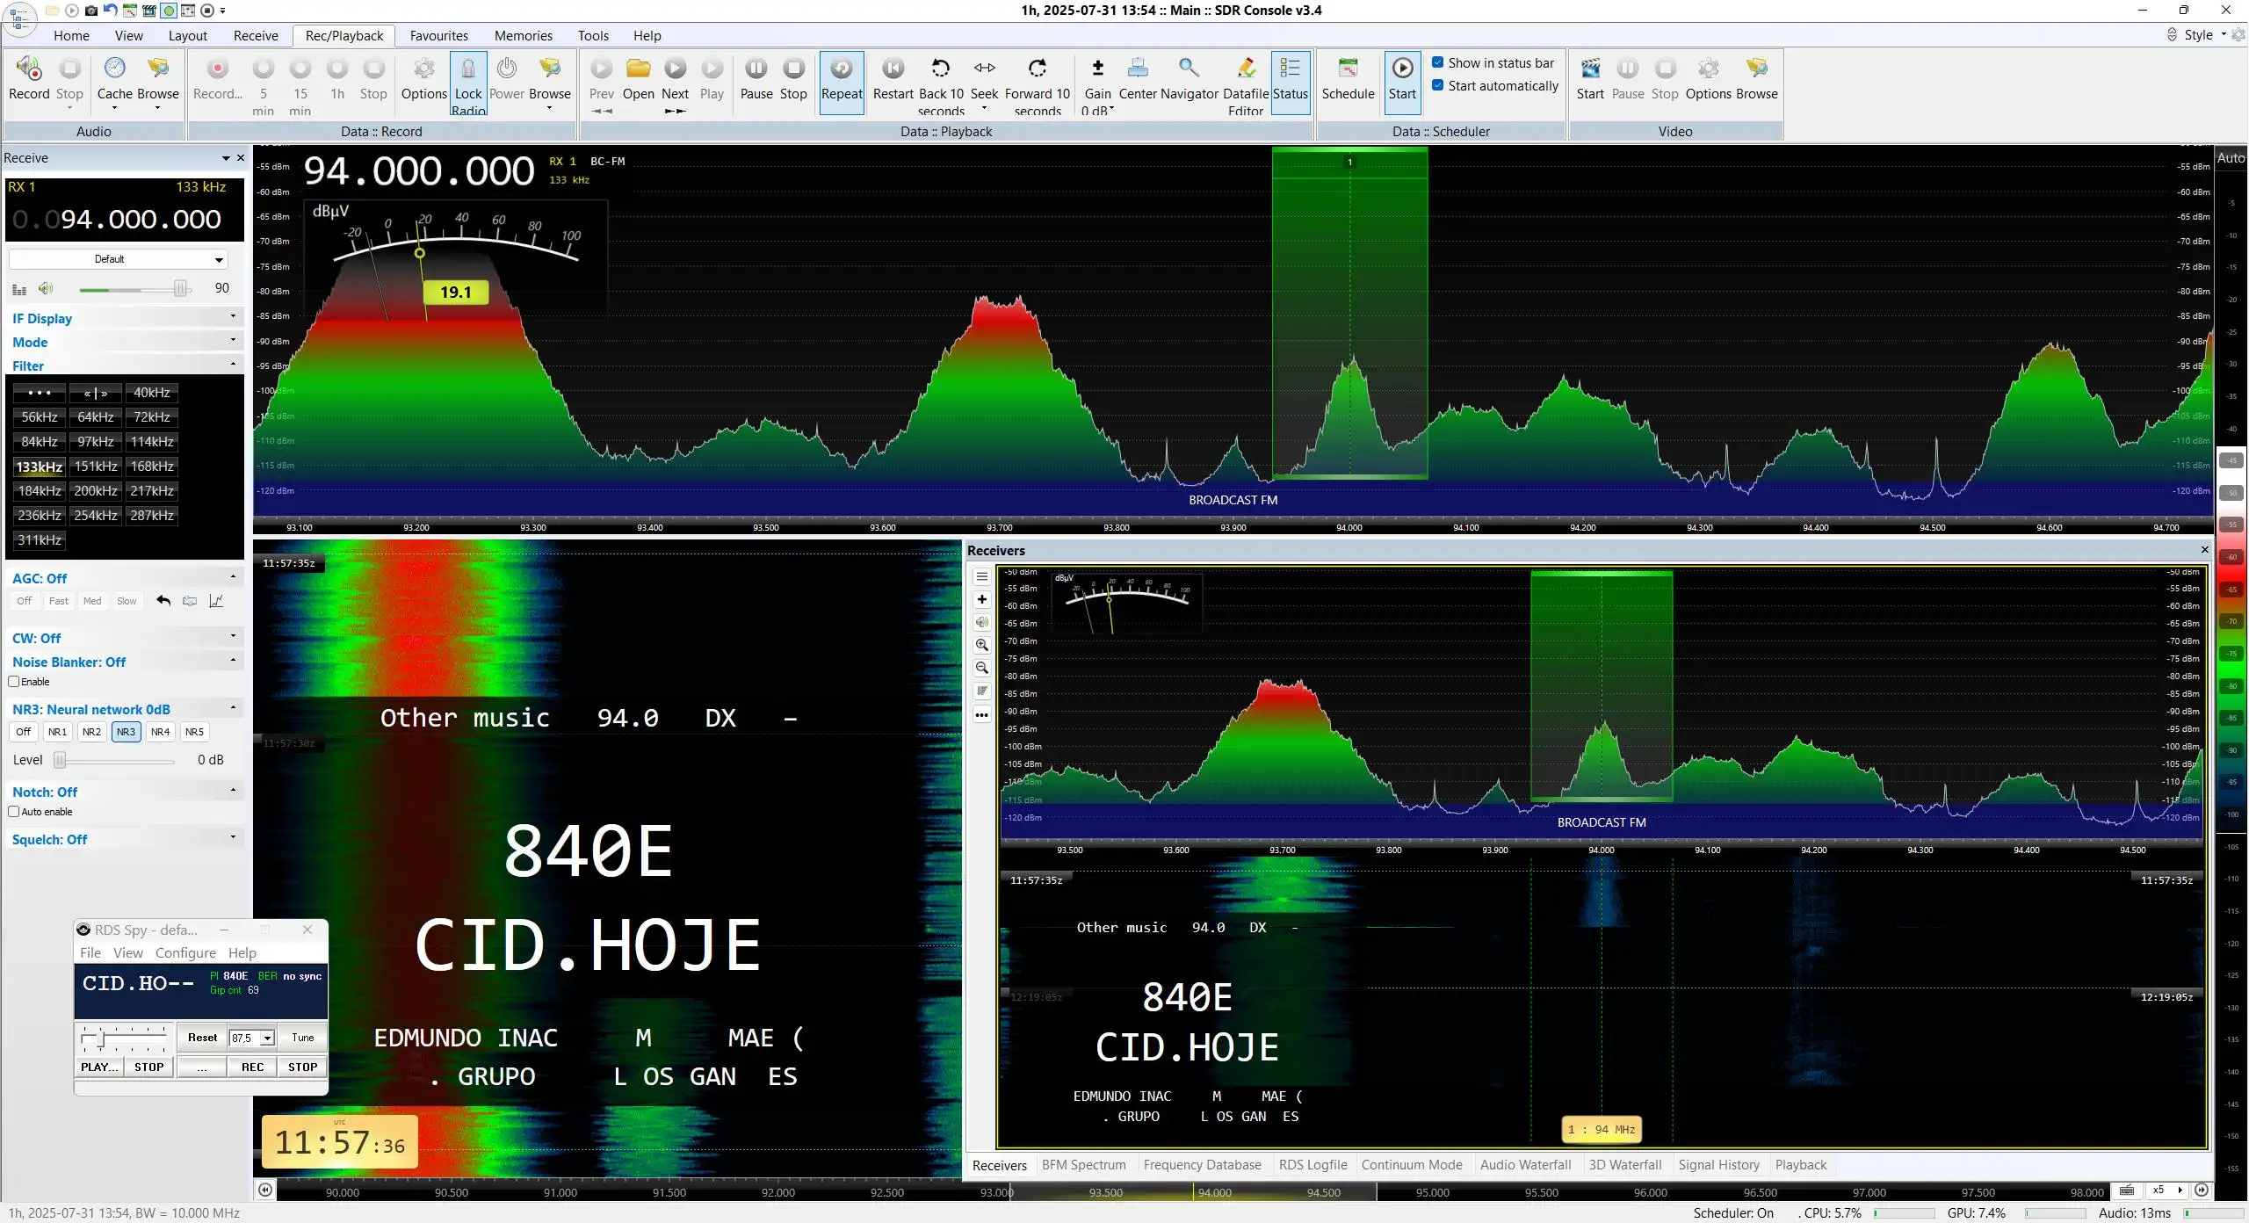Image resolution: width=2249 pixels, height=1223 pixels.
Task: Click the RX 1 frequency display
Action: coord(125,219)
